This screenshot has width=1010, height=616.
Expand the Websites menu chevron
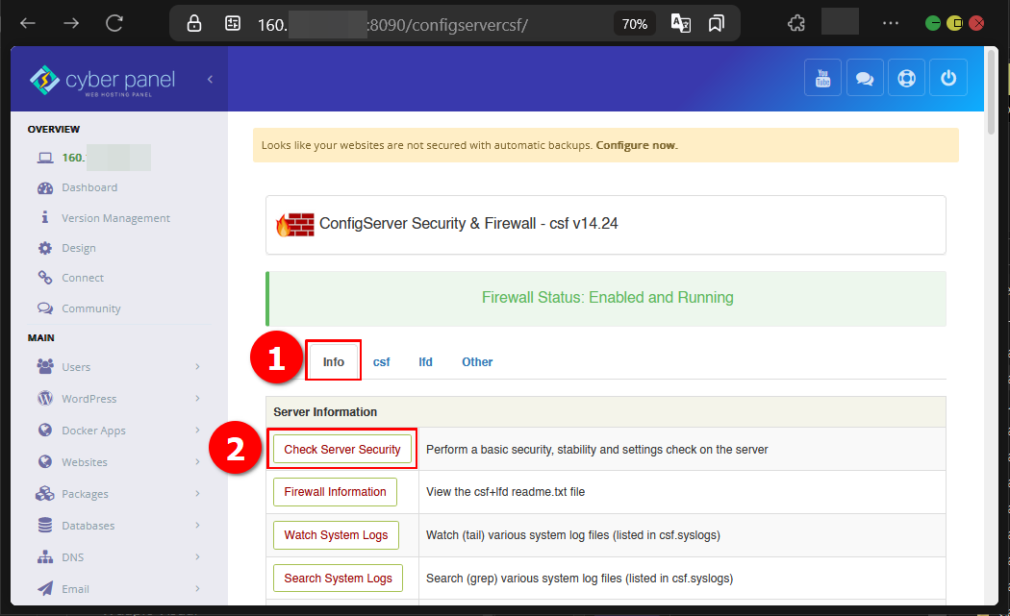[197, 461]
